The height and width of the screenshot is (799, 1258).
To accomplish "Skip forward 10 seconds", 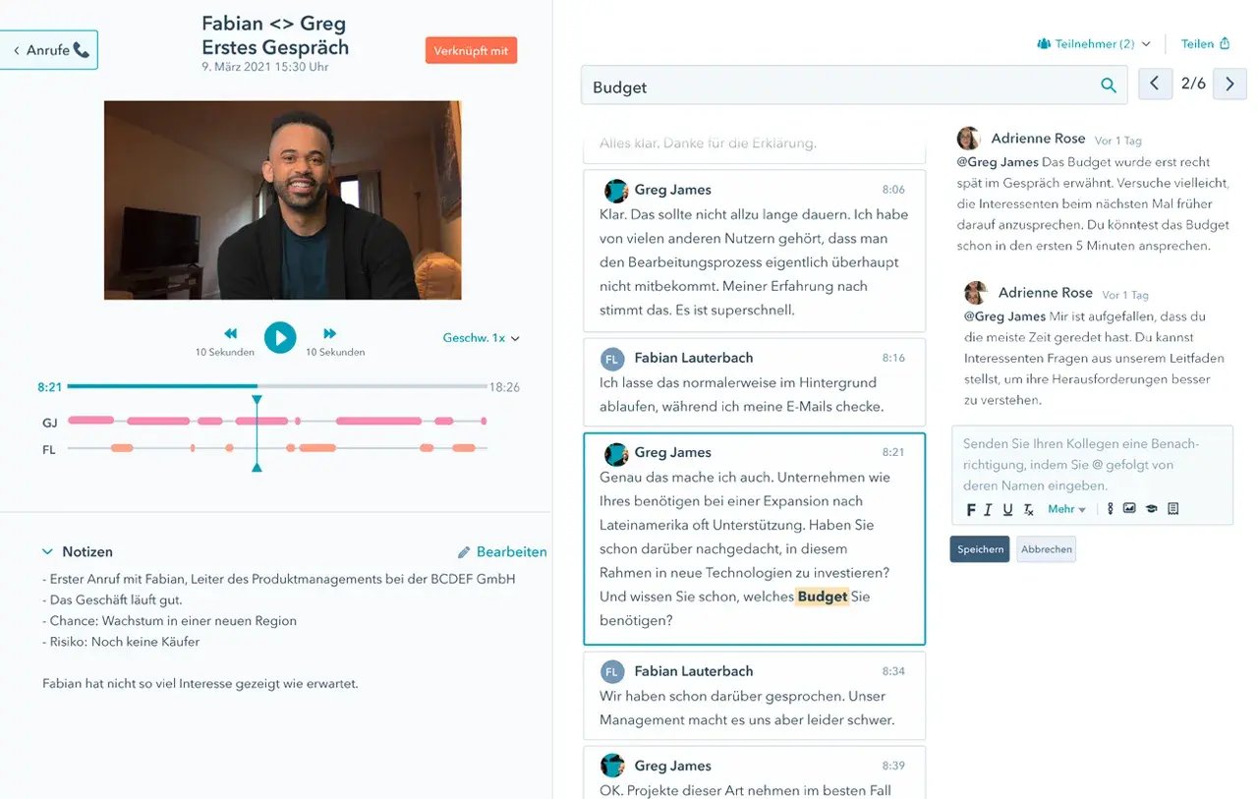I will coord(330,334).
